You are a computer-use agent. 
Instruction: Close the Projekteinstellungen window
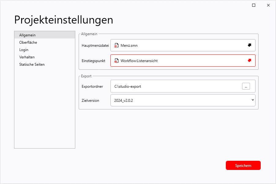268,5
